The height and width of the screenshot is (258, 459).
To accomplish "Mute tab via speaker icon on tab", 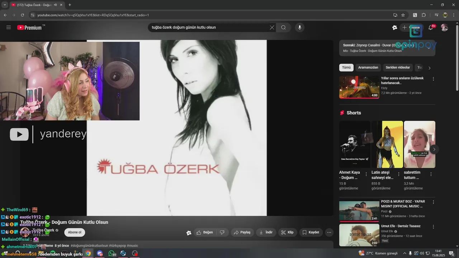I will click(55, 5).
